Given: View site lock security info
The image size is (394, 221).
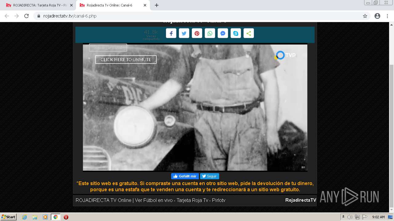Looking at the screenshot, I should click(x=38, y=16).
